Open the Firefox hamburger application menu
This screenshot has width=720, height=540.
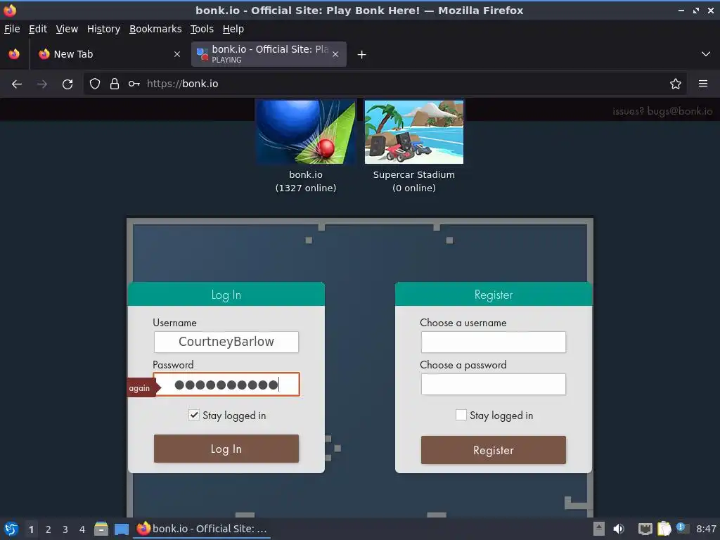(703, 84)
